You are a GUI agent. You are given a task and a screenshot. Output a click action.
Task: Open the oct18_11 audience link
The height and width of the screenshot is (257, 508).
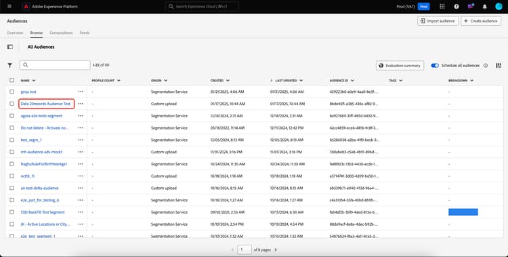[28, 176]
